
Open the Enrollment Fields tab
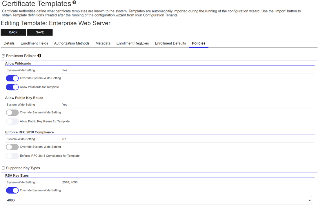34,43
